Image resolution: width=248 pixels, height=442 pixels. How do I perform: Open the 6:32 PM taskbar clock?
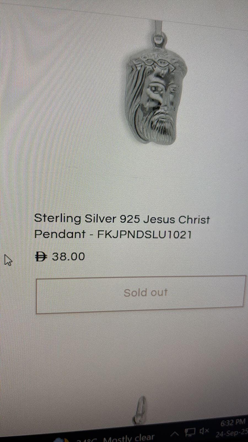click(233, 422)
